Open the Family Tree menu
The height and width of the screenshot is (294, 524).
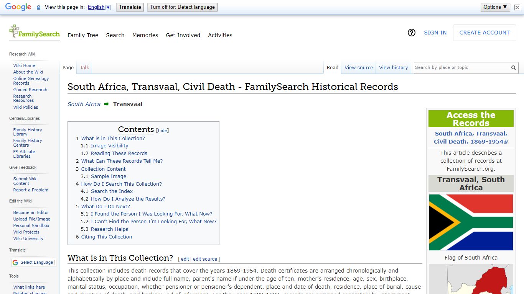(x=83, y=35)
